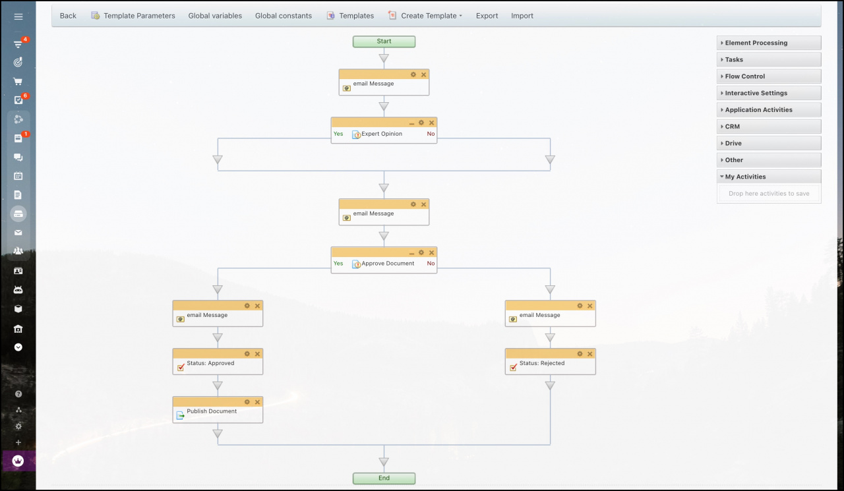Click the Start node of workflow

click(384, 42)
